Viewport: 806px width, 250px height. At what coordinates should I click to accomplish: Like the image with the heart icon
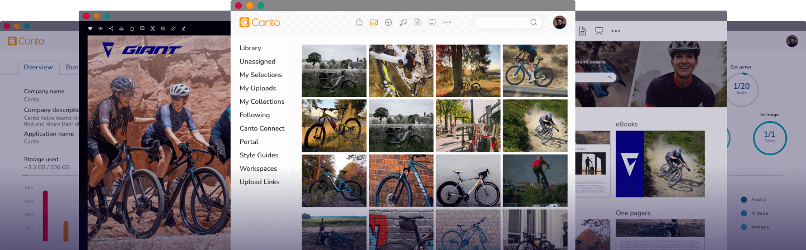tap(91, 28)
